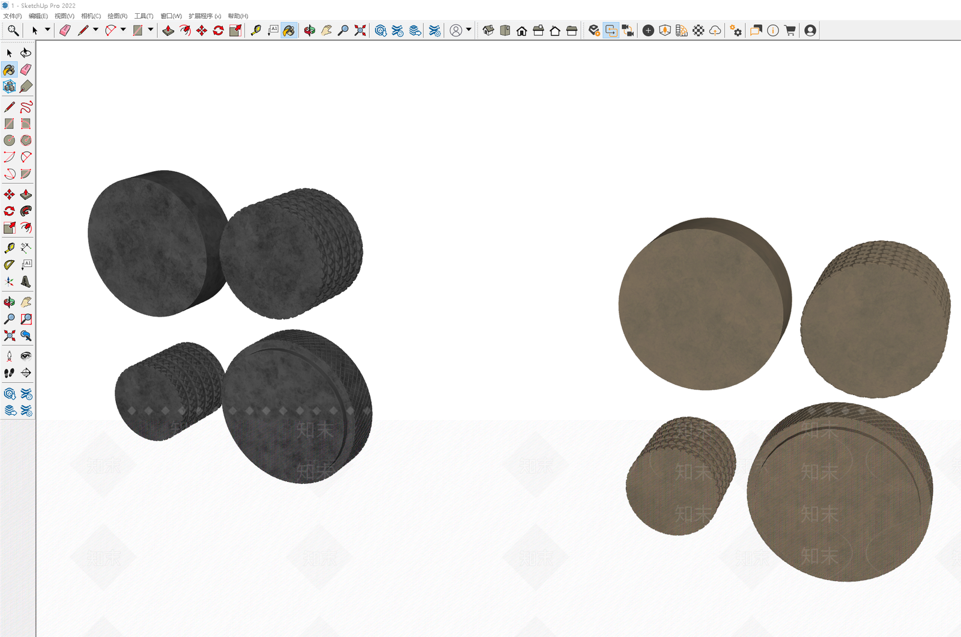Select the Look Around eye tool
Screen dimensions: 961x637
click(26, 356)
